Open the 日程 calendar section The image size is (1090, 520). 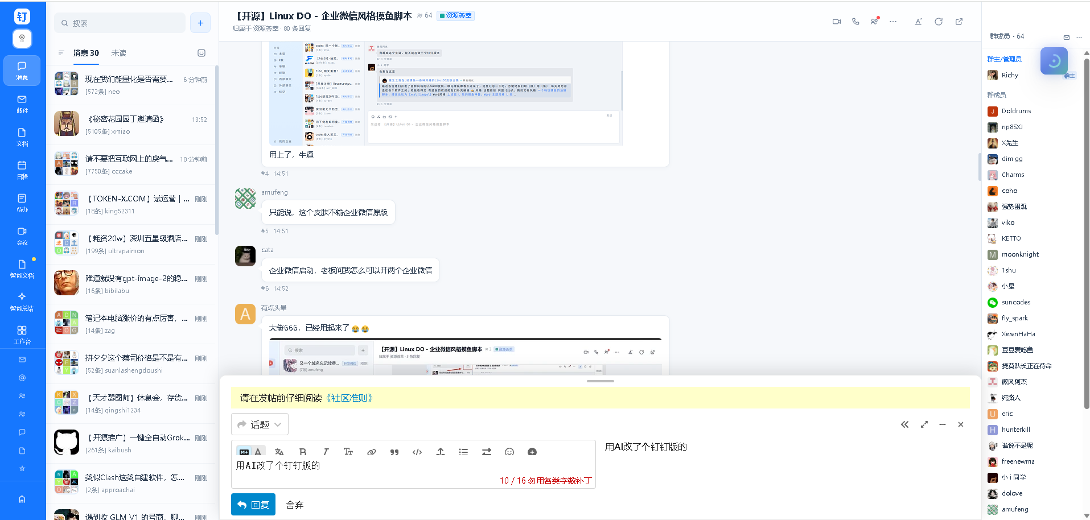click(x=22, y=170)
